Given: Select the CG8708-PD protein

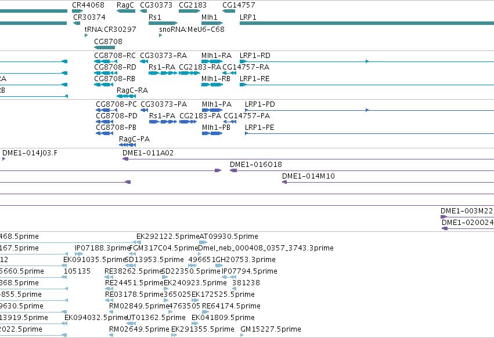Looking at the screenshot, I should (104, 122).
